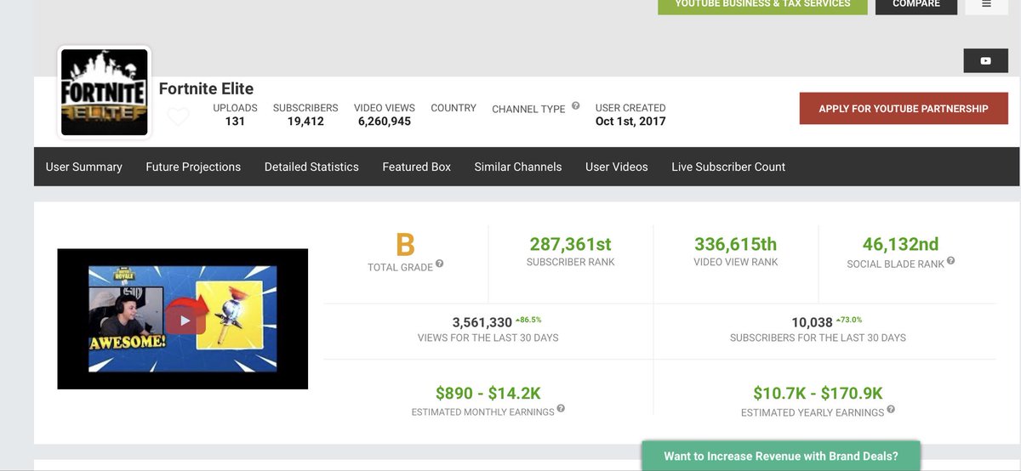Click the uploads count 131
The width and height of the screenshot is (1021, 471).
(x=235, y=122)
